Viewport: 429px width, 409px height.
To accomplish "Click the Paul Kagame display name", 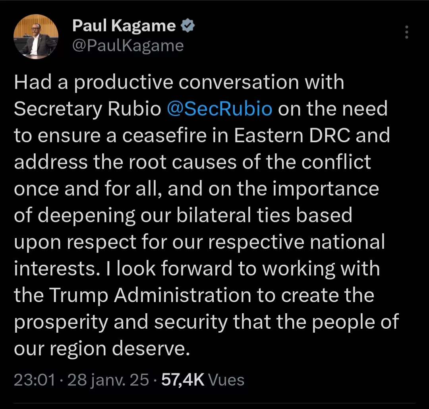I will [x=124, y=26].
